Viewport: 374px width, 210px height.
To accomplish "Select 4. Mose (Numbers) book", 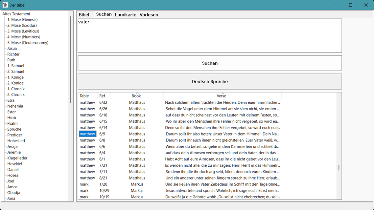I will [24, 37].
